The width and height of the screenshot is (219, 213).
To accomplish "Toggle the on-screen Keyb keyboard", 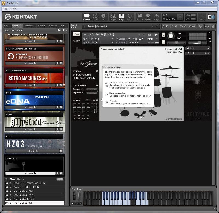I will pos(121,17).
